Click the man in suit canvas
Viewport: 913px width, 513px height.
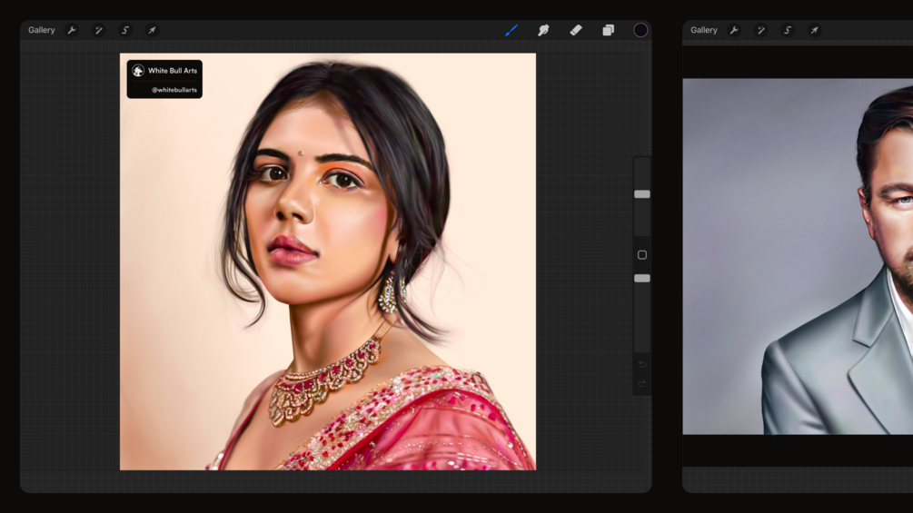click(798, 256)
